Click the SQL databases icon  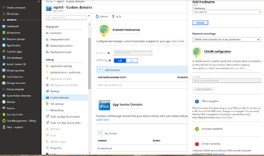coord(4,58)
